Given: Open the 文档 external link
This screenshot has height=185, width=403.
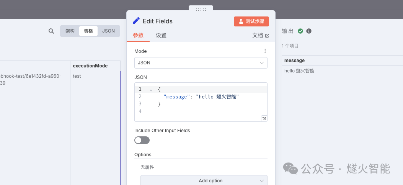Looking at the screenshot, I should coord(261,36).
